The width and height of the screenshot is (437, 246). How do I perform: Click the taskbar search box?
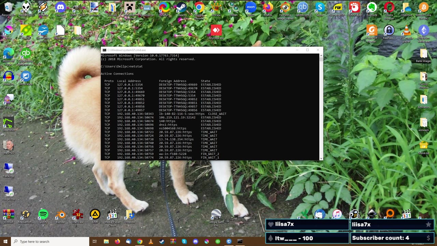[x=50, y=242]
